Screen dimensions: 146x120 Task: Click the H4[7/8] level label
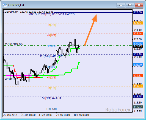point(51,25)
